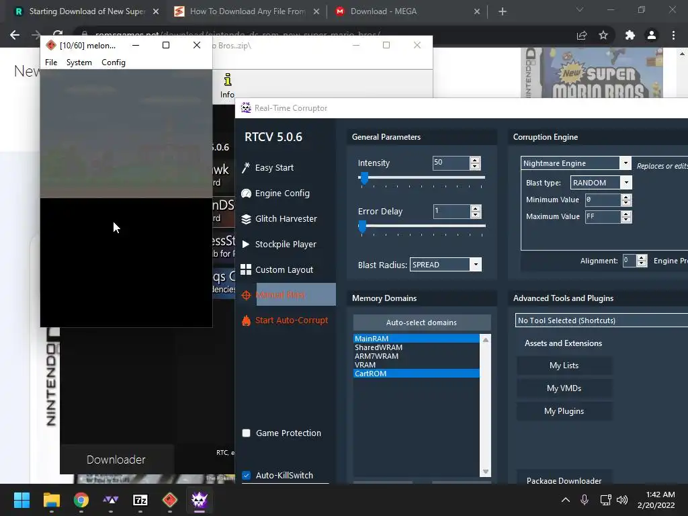Click the Error Delay value field
Screen dimensions: 688x516
point(451,212)
